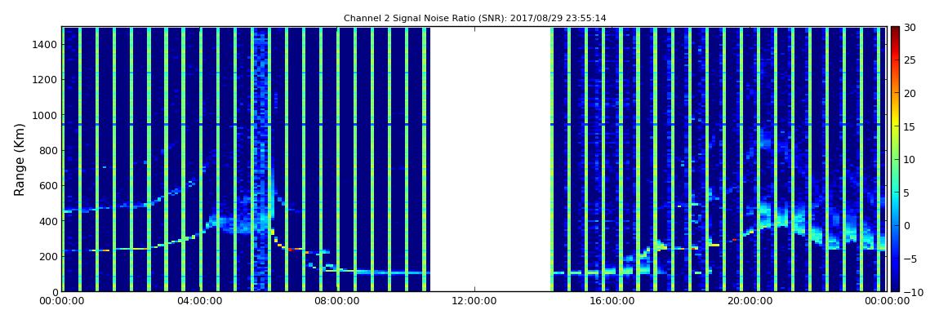The width and height of the screenshot is (939, 332).
Task: Click the noisy vertical band near 06:00:00
Action: tap(260, 159)
